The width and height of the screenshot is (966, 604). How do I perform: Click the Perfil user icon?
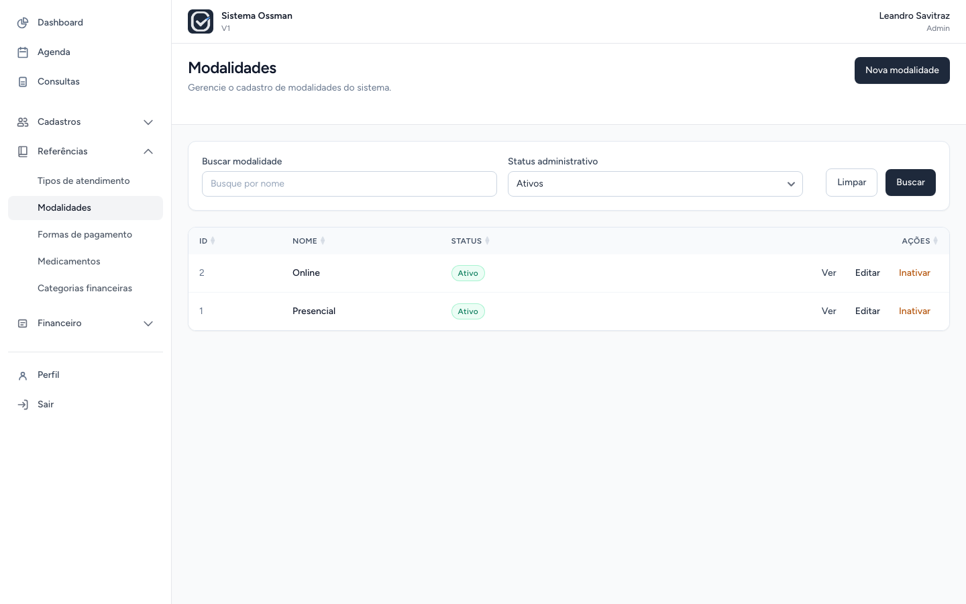(x=23, y=375)
